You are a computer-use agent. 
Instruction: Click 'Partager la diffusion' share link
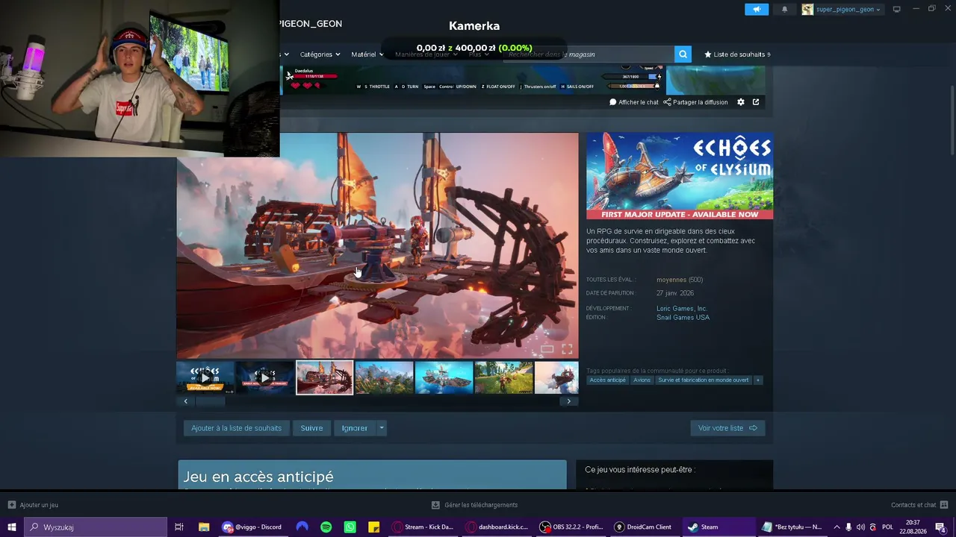[x=695, y=102]
